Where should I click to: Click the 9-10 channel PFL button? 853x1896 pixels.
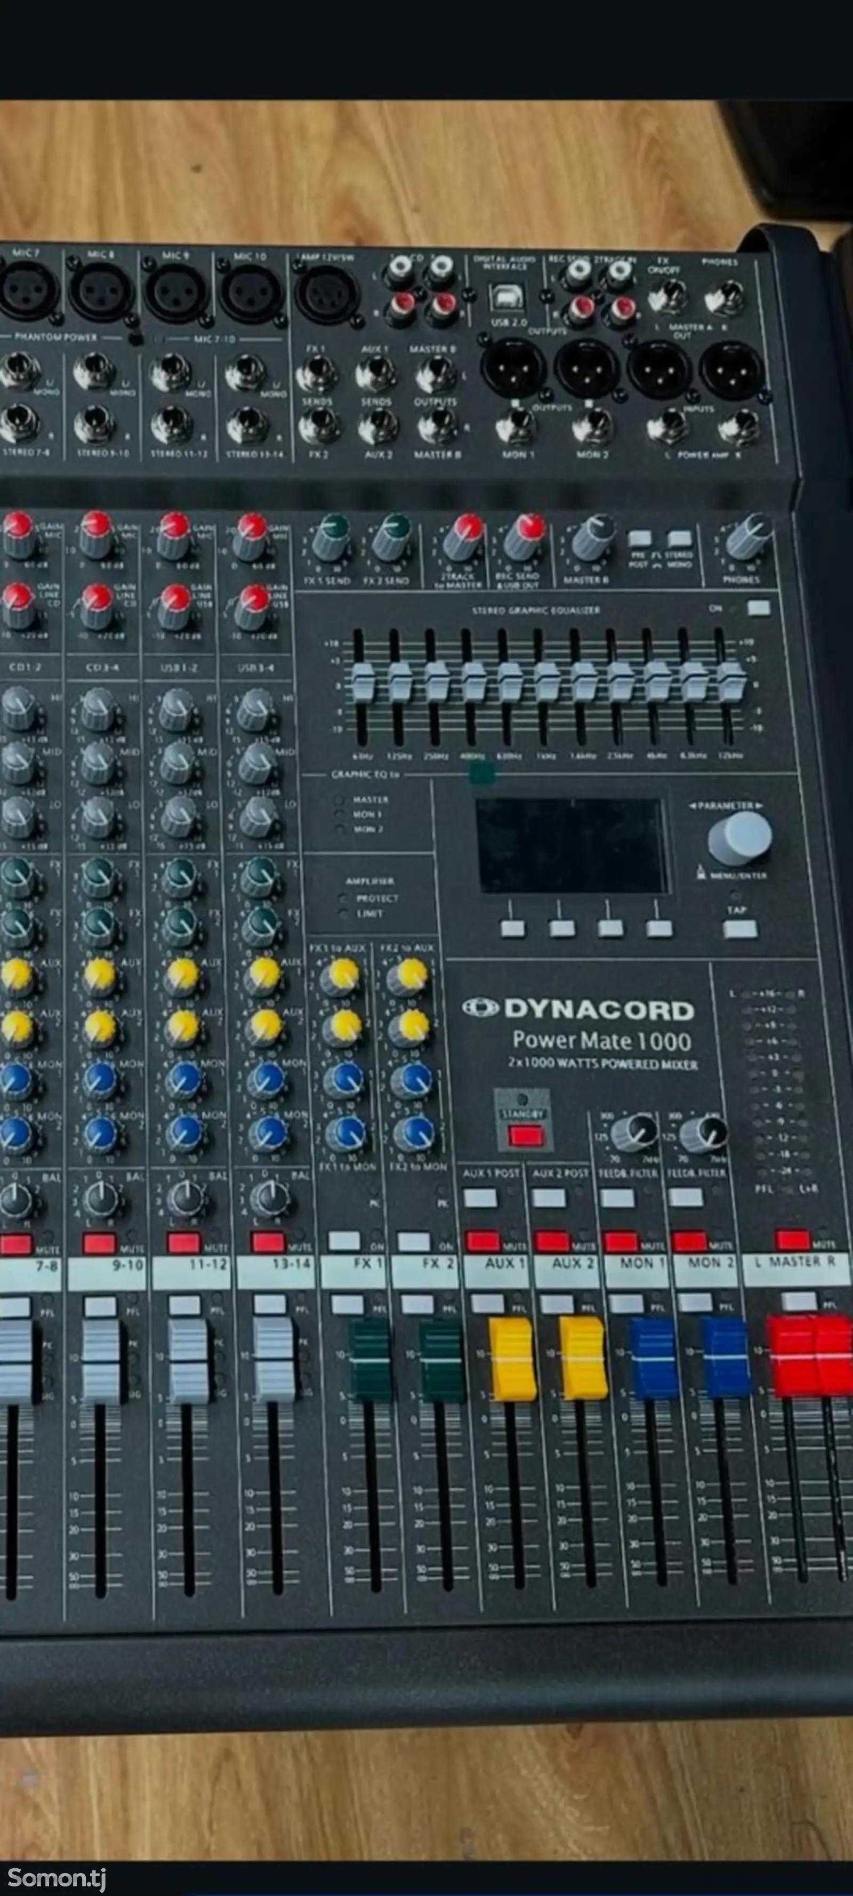tap(100, 1306)
